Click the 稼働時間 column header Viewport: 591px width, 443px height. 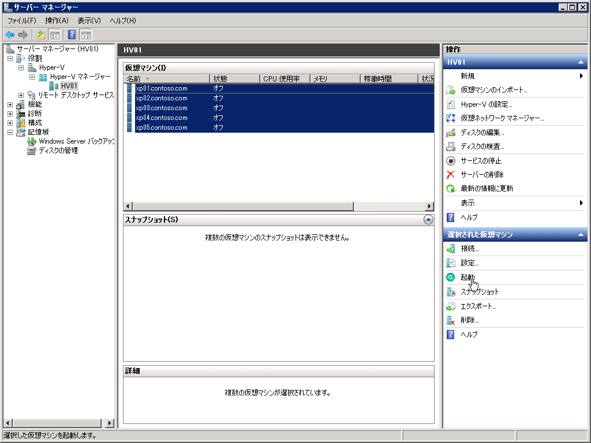coord(389,78)
